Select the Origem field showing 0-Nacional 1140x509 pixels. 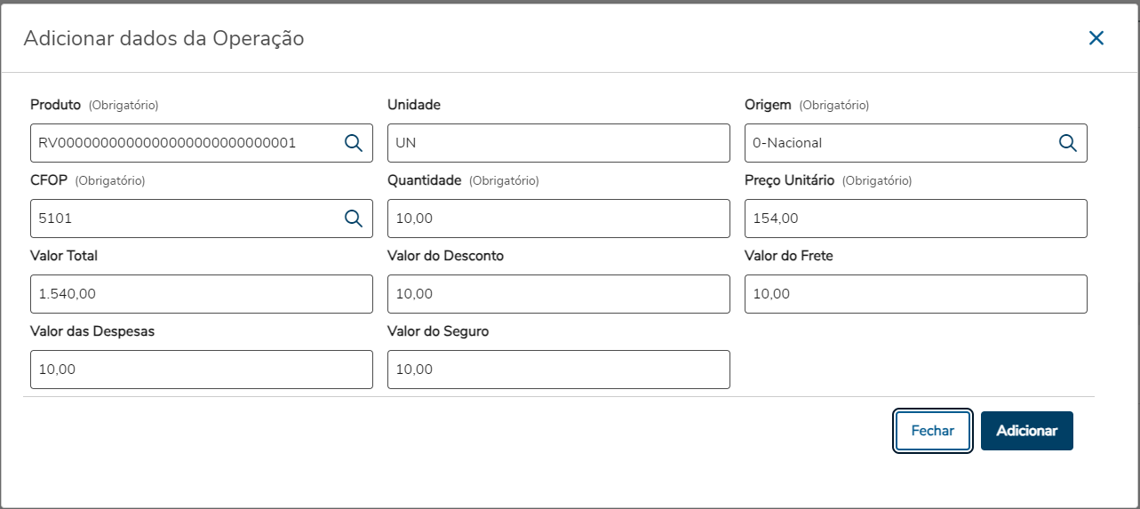point(897,143)
